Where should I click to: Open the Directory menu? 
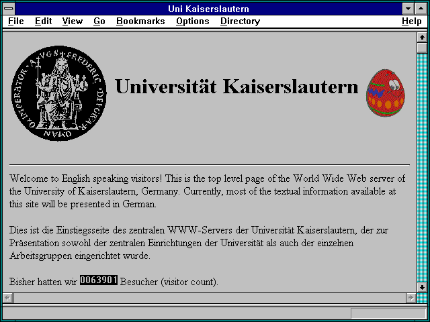(241, 21)
